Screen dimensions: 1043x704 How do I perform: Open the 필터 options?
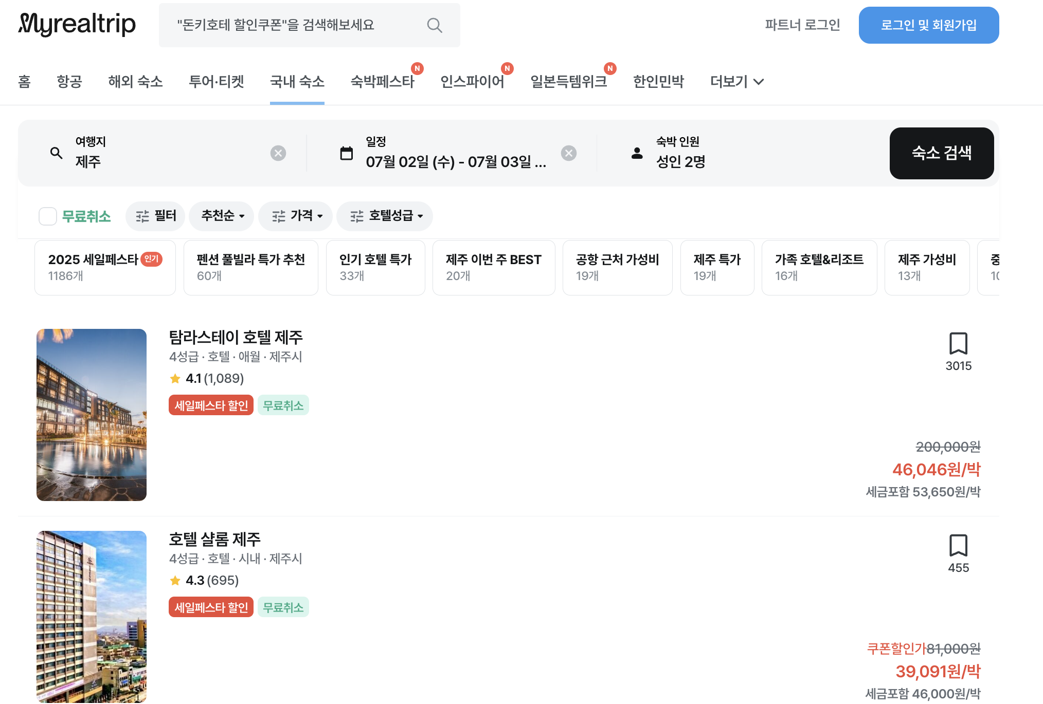tap(155, 216)
